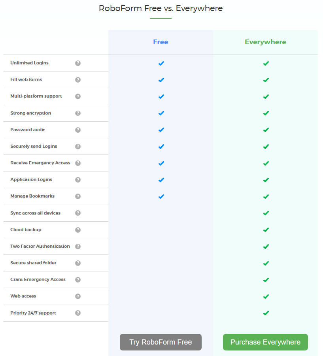The height and width of the screenshot is (356, 323).
Task: Click the Sync across all devices feature label
Action: [36, 213]
